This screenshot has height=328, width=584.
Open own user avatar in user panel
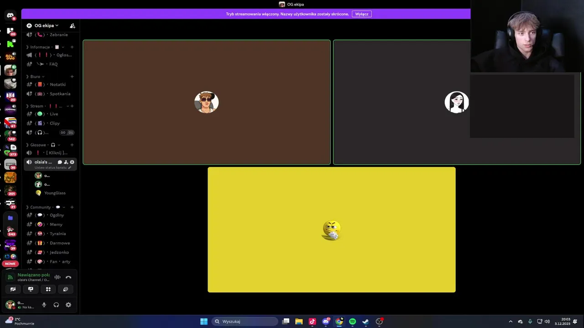coord(10,305)
